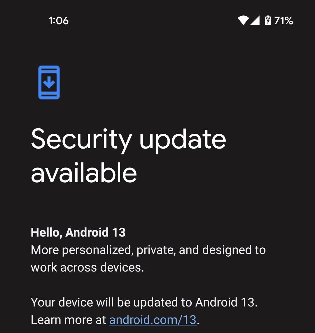Tap the battery charging icon
Viewport: 315px width, 333px height.
point(268,20)
